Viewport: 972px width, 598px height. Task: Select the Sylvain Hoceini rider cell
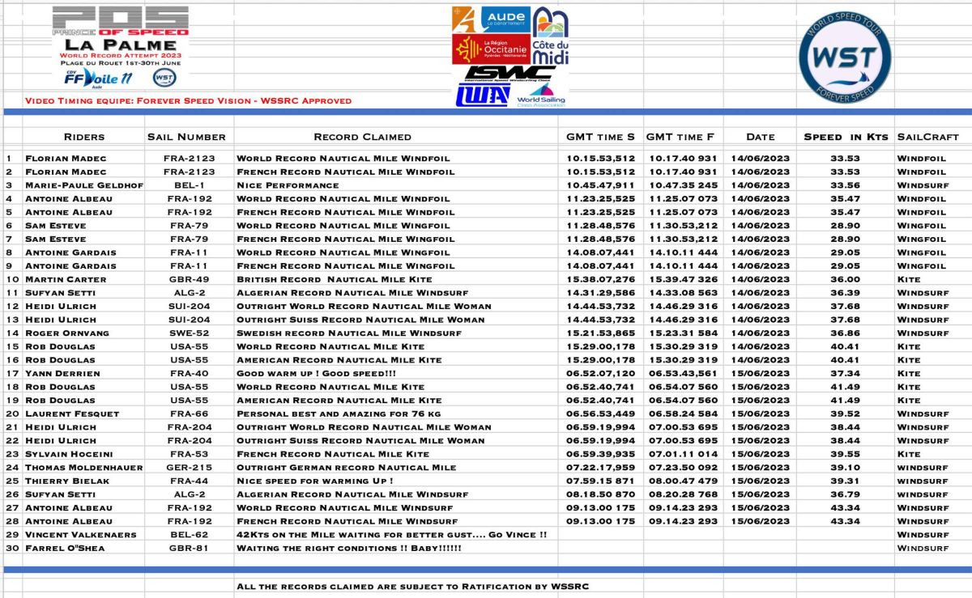[69, 455]
